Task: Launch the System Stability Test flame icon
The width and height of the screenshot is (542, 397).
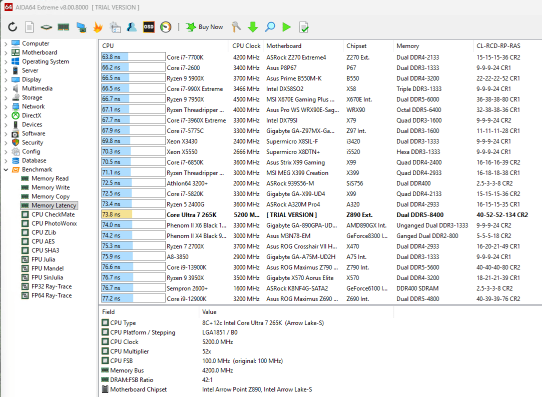Action: coord(98,27)
